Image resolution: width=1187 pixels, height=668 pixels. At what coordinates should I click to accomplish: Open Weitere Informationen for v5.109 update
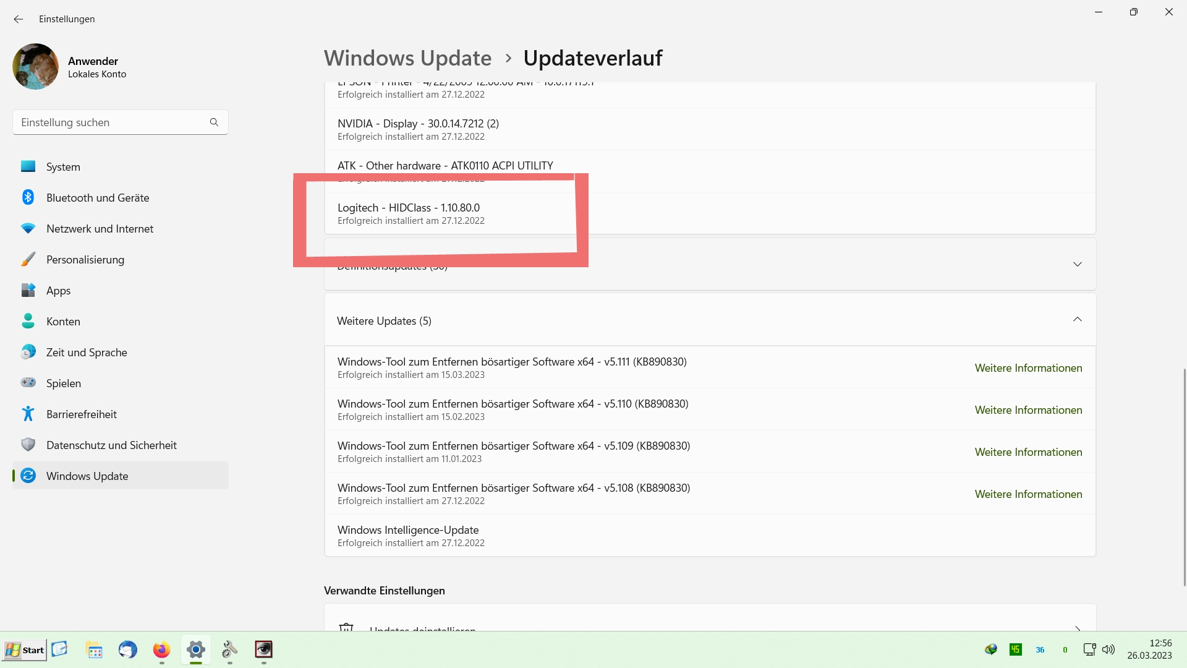pyautogui.click(x=1028, y=452)
